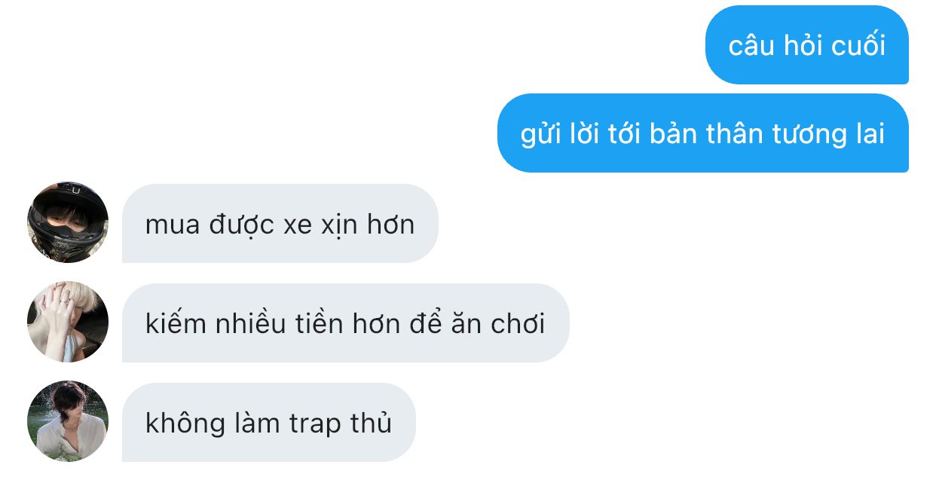Select the "gửi lời tới bản thân tương lai" bubble
This screenshot has width=936, height=477.
pyautogui.click(x=702, y=133)
